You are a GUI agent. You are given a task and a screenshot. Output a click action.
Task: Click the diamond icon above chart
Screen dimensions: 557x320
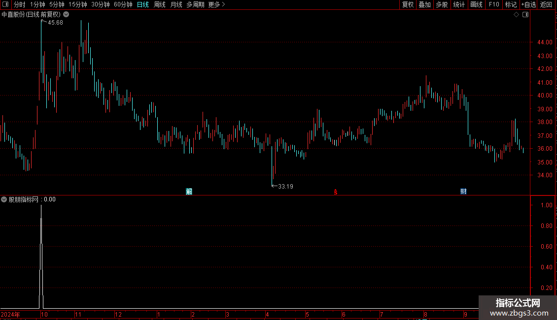point(517,15)
